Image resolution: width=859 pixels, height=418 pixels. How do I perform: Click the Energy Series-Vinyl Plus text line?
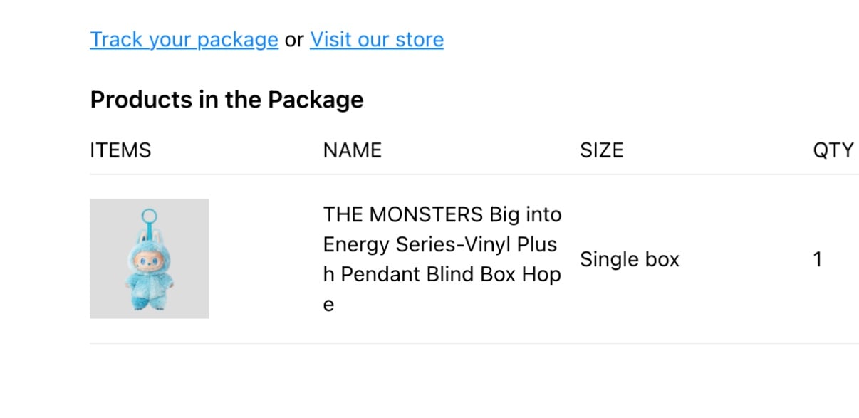(x=440, y=244)
